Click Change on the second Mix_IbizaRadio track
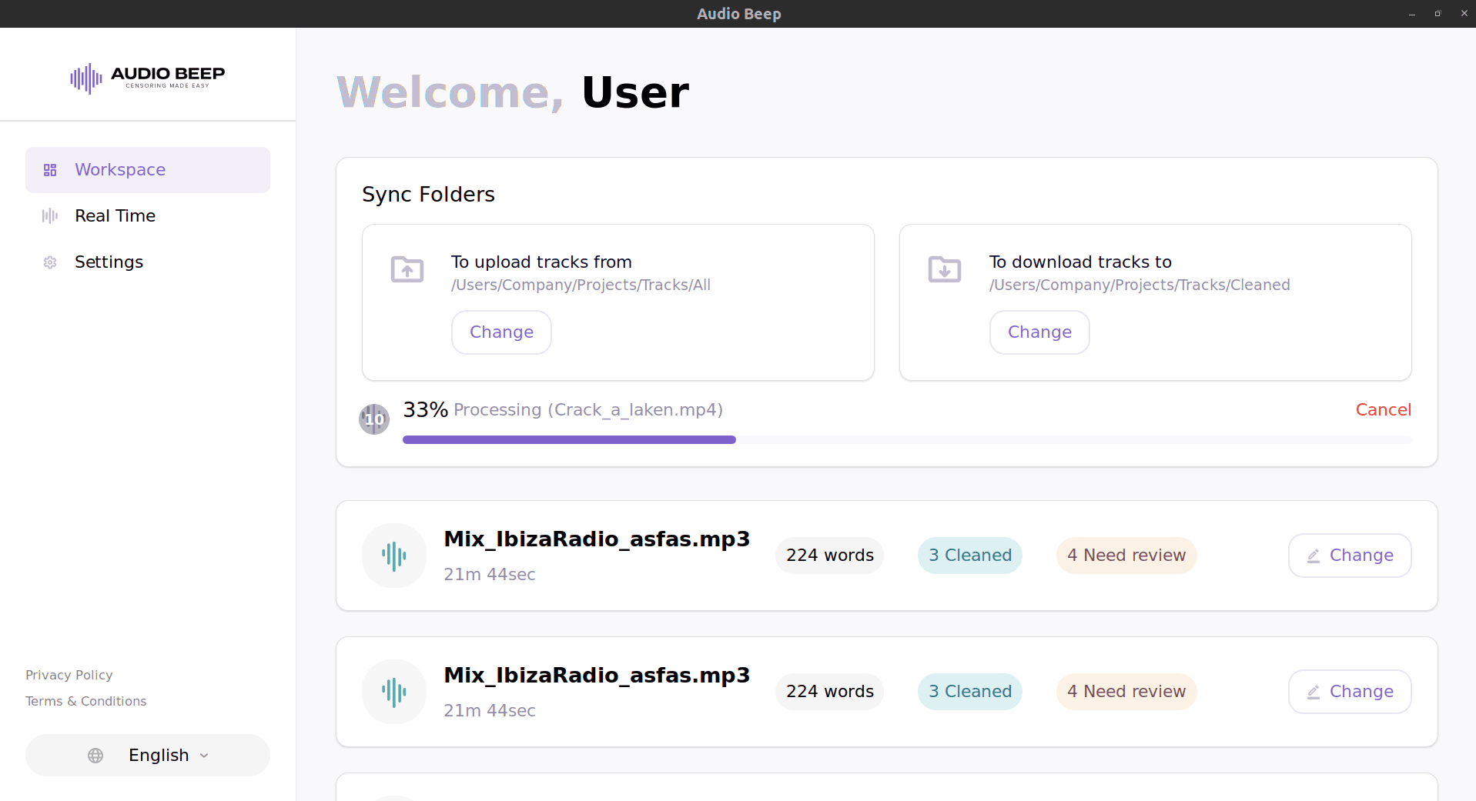The image size is (1476, 801). (1350, 692)
